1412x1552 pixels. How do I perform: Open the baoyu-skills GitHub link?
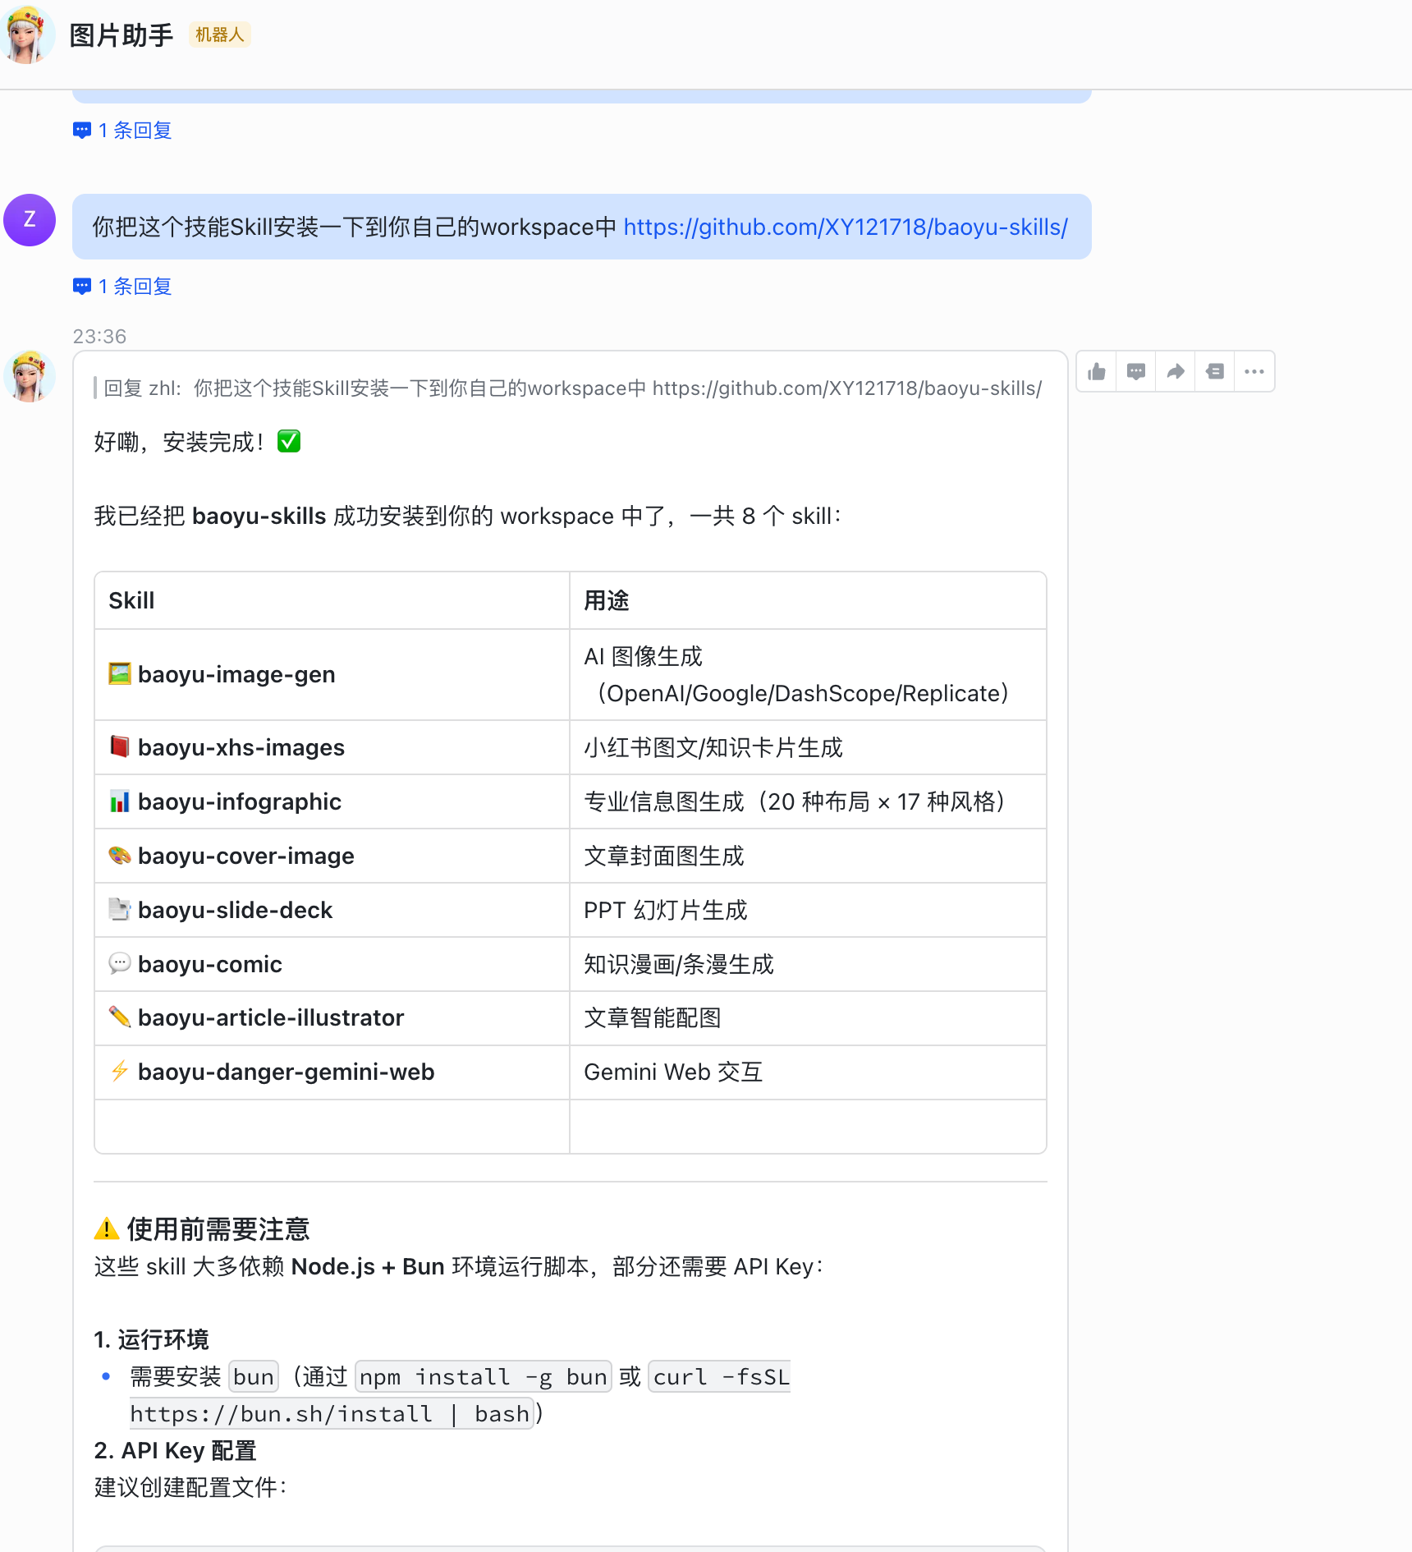(x=845, y=227)
